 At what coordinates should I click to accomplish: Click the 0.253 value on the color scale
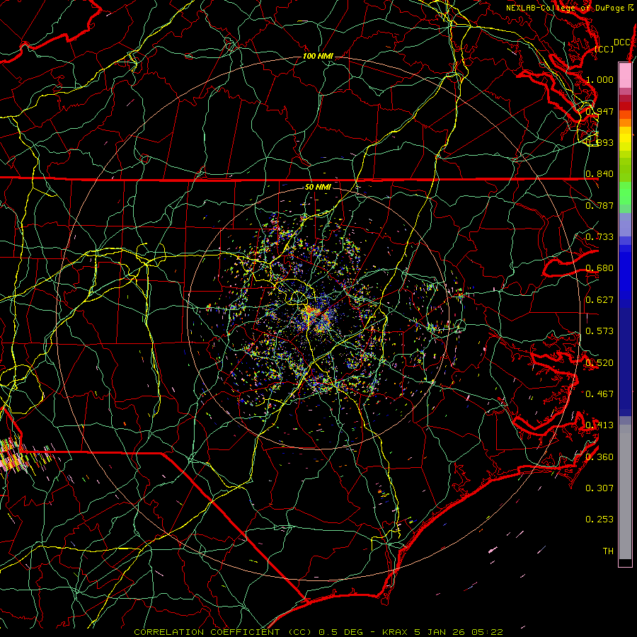point(599,520)
